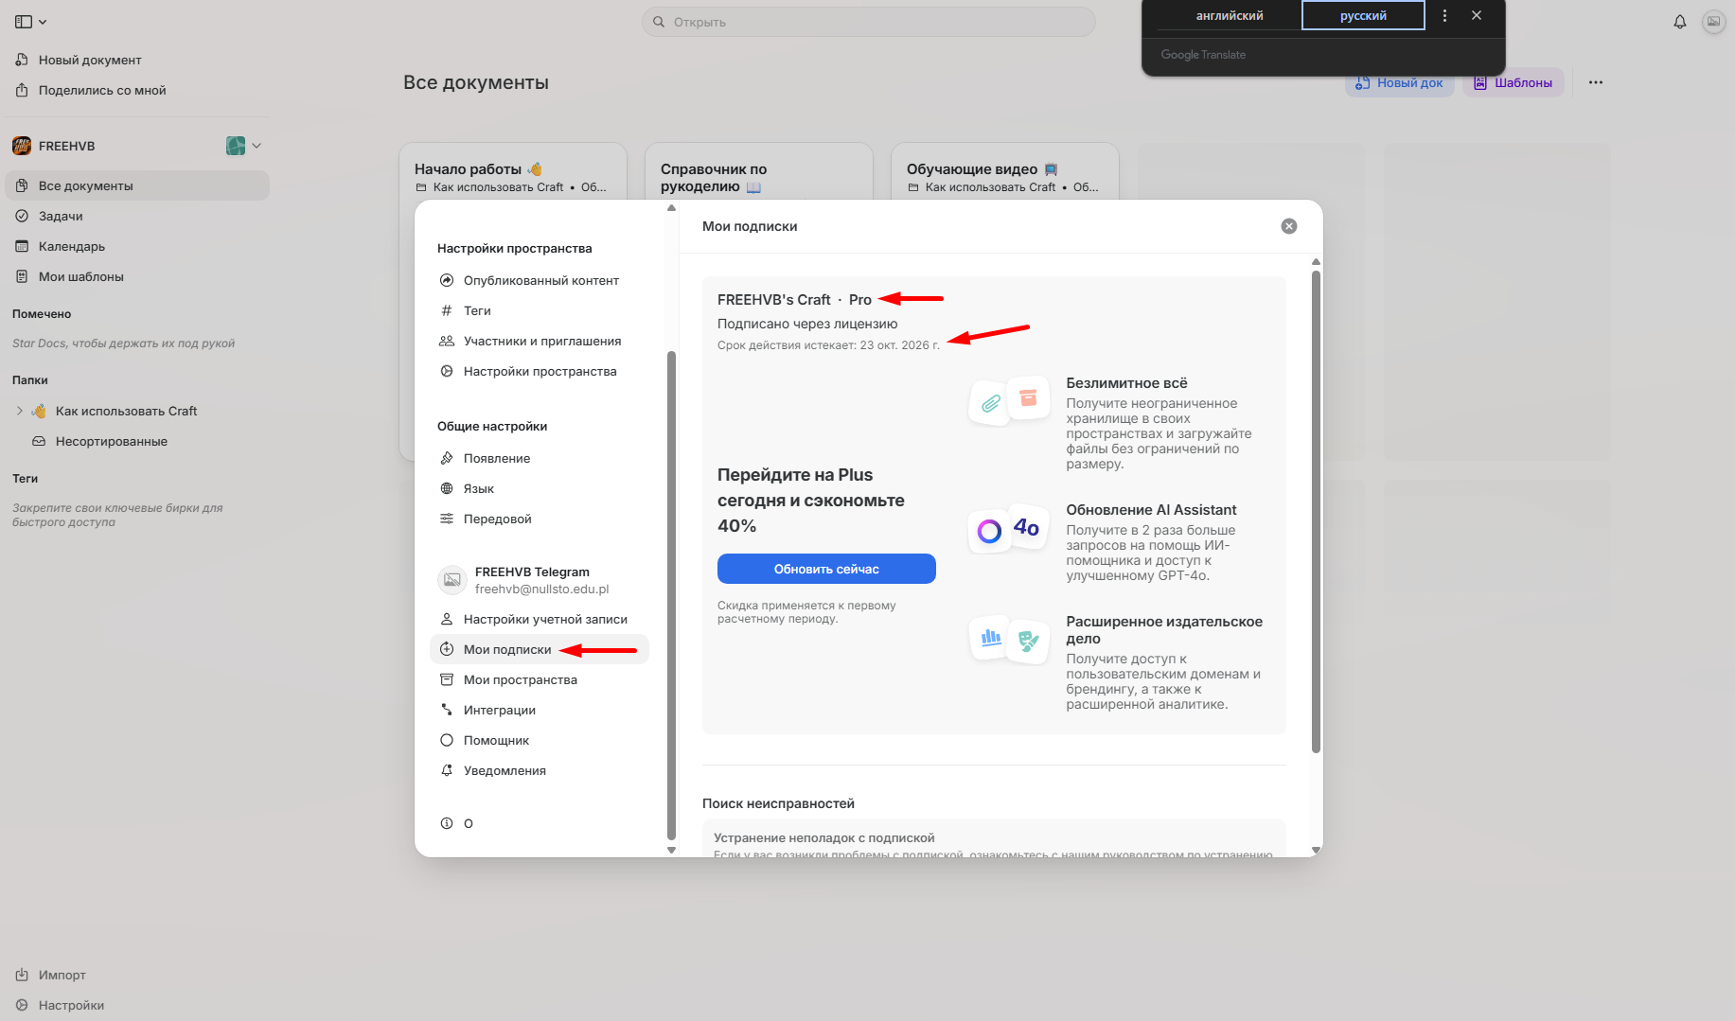
Task: Click the Теги hashtag settings item
Action: click(x=477, y=311)
